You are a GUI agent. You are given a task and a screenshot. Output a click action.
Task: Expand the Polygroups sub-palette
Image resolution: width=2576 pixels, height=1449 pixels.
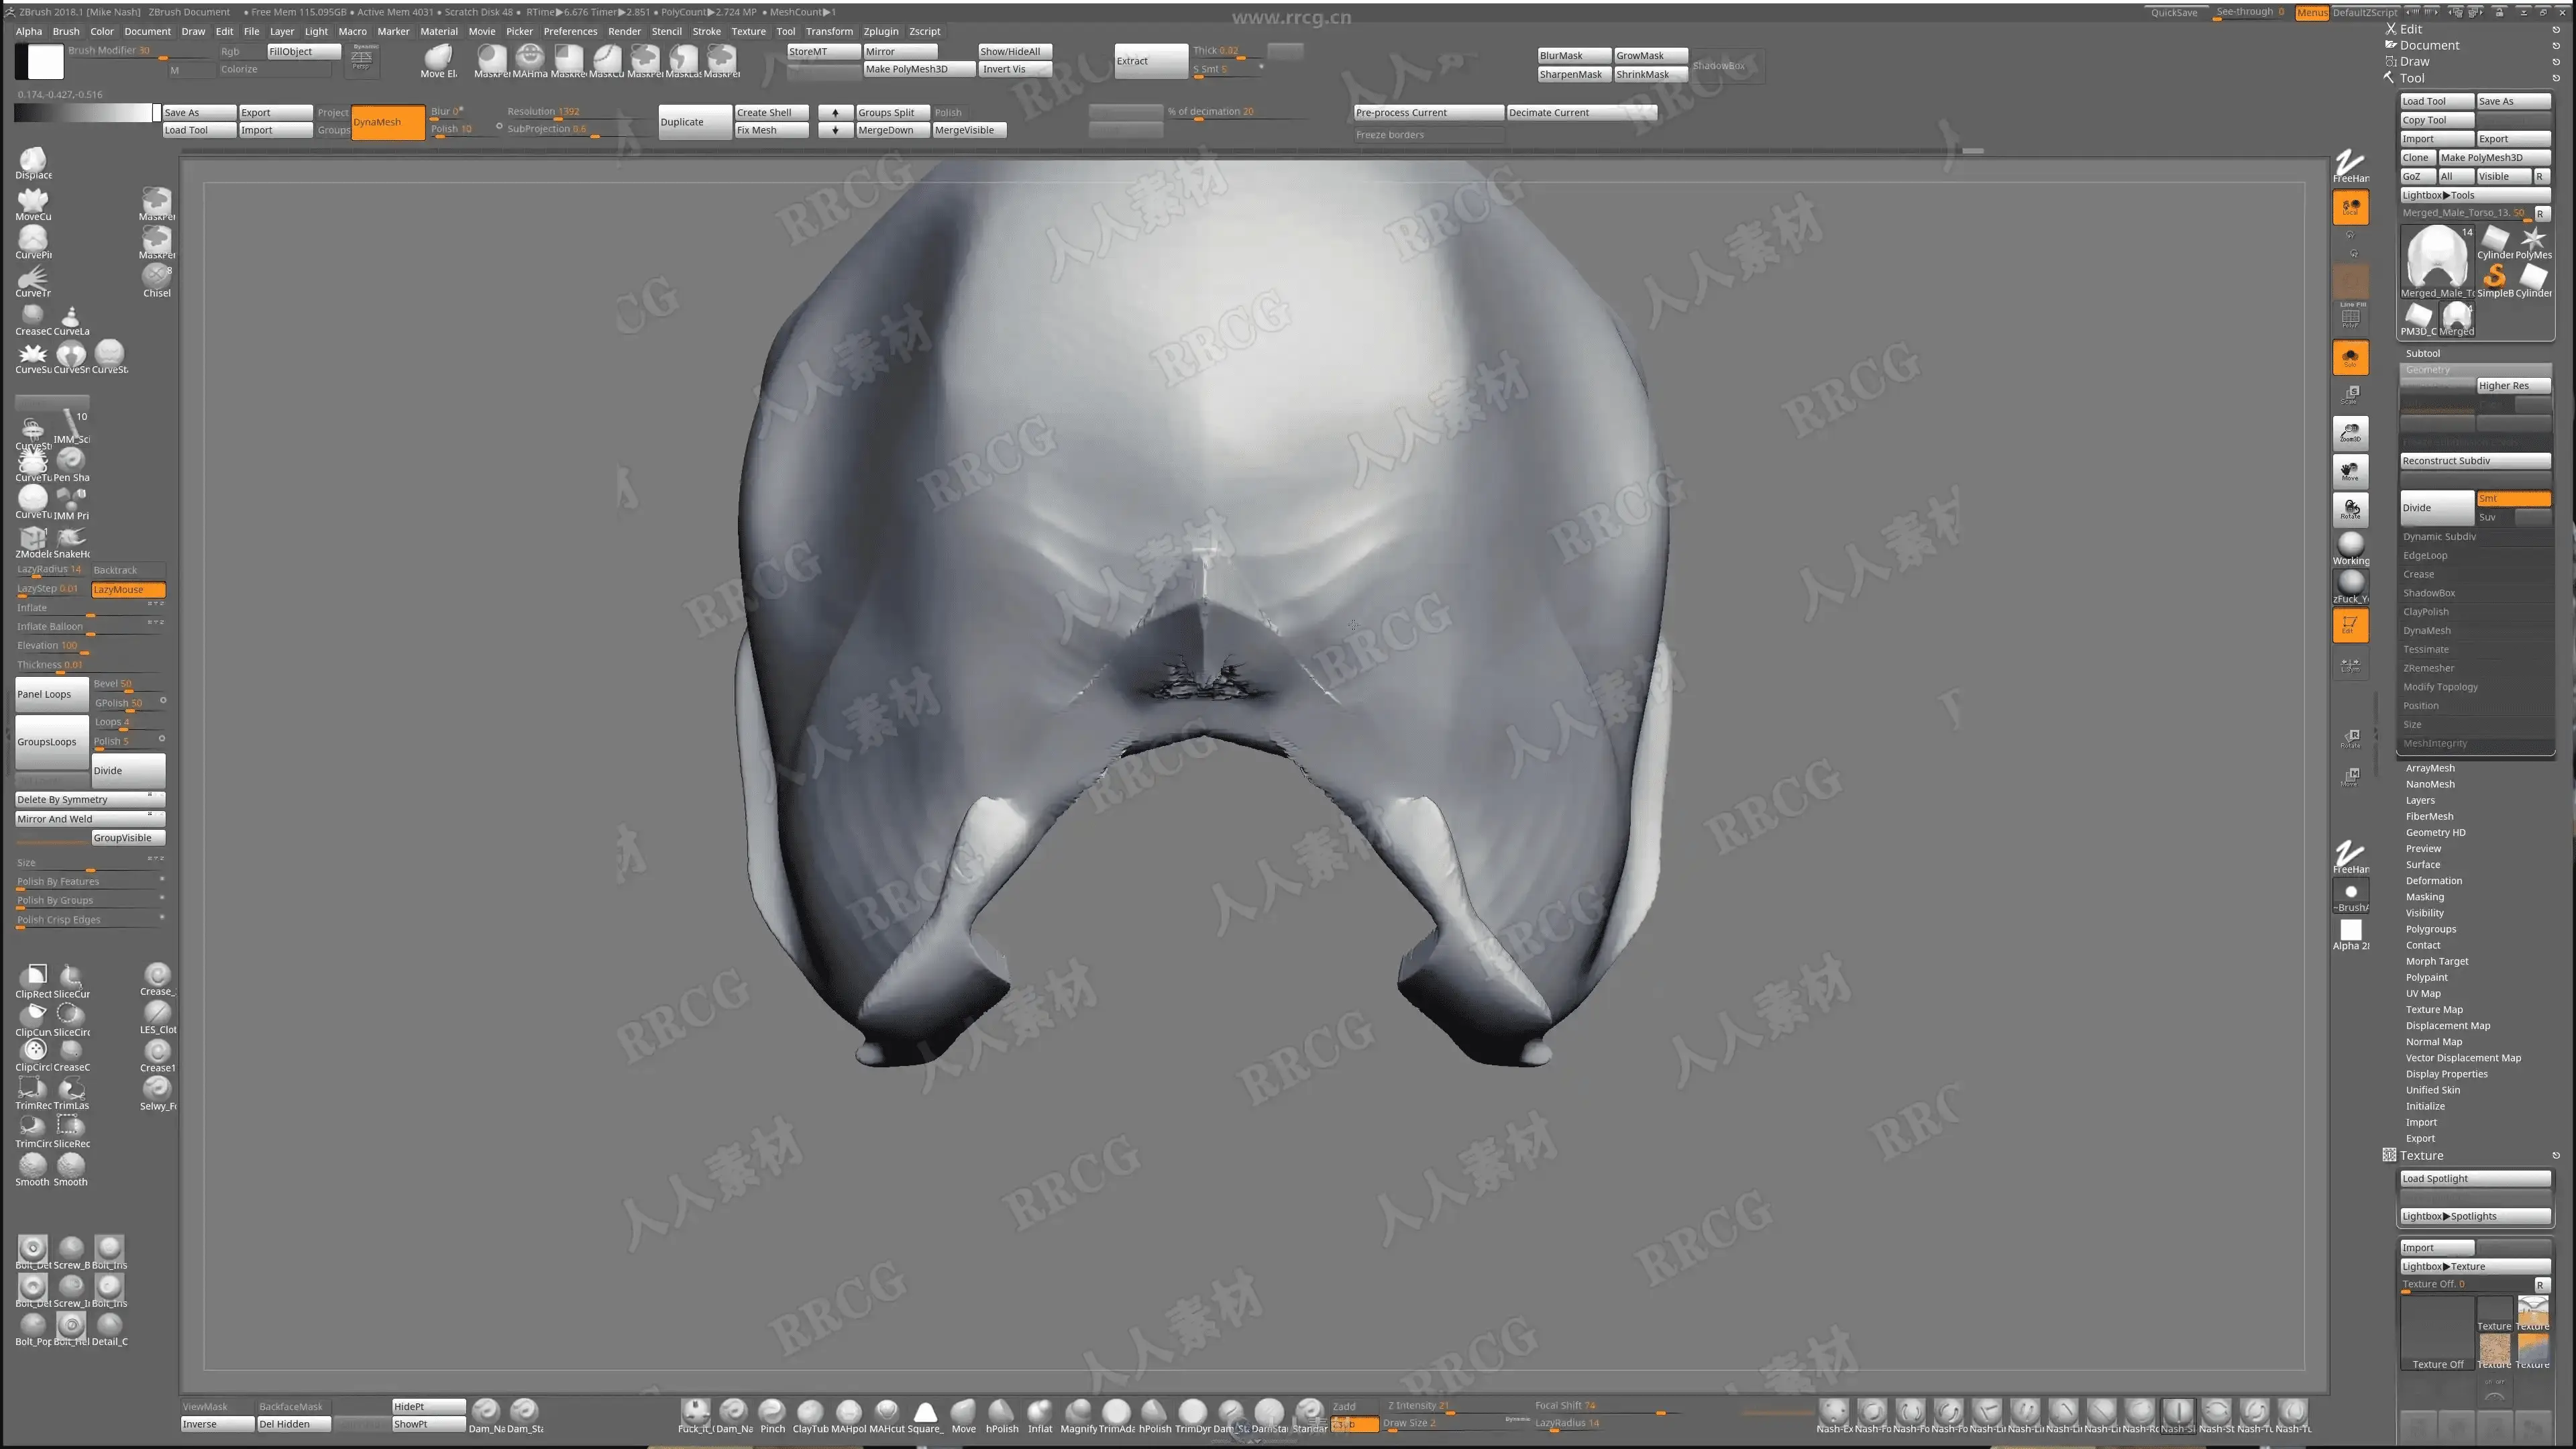pyautogui.click(x=2430, y=929)
